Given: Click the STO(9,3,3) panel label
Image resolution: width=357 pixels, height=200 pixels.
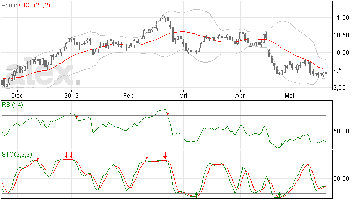Looking at the screenshot, I should click(17, 155).
